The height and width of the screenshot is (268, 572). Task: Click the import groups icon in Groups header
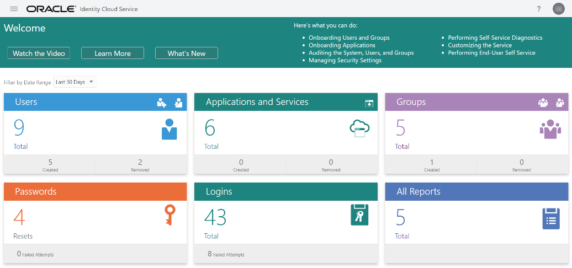[x=560, y=103]
